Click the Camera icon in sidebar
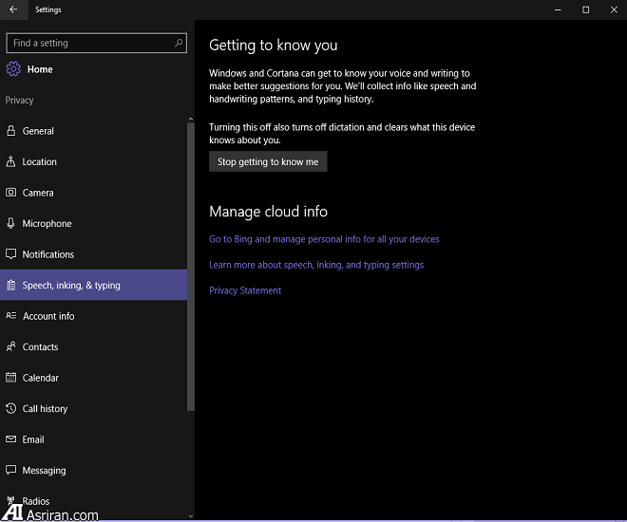Screen dimensions: 627x522 tap(11, 193)
